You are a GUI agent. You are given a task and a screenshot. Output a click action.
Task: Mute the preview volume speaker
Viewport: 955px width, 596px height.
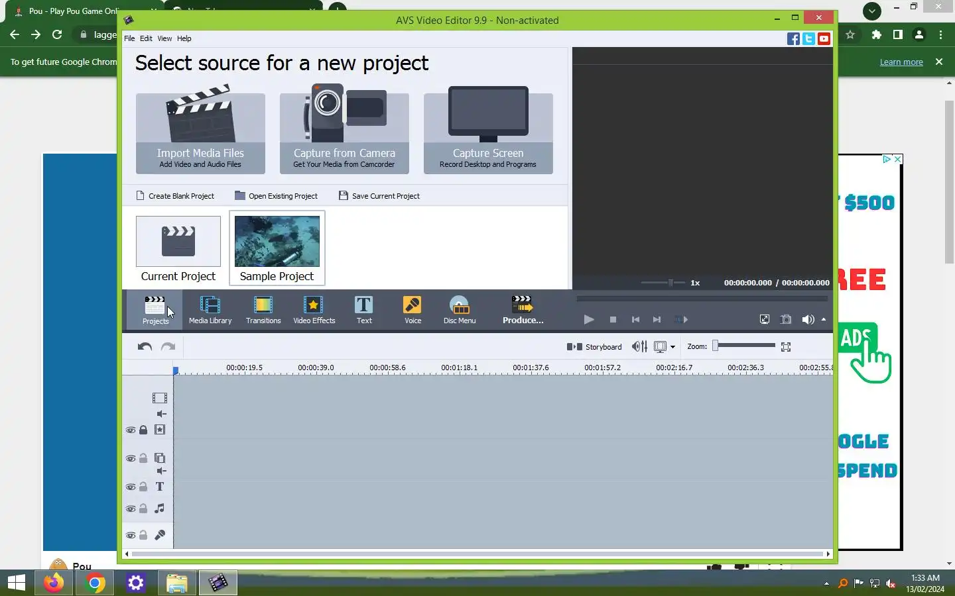click(807, 319)
